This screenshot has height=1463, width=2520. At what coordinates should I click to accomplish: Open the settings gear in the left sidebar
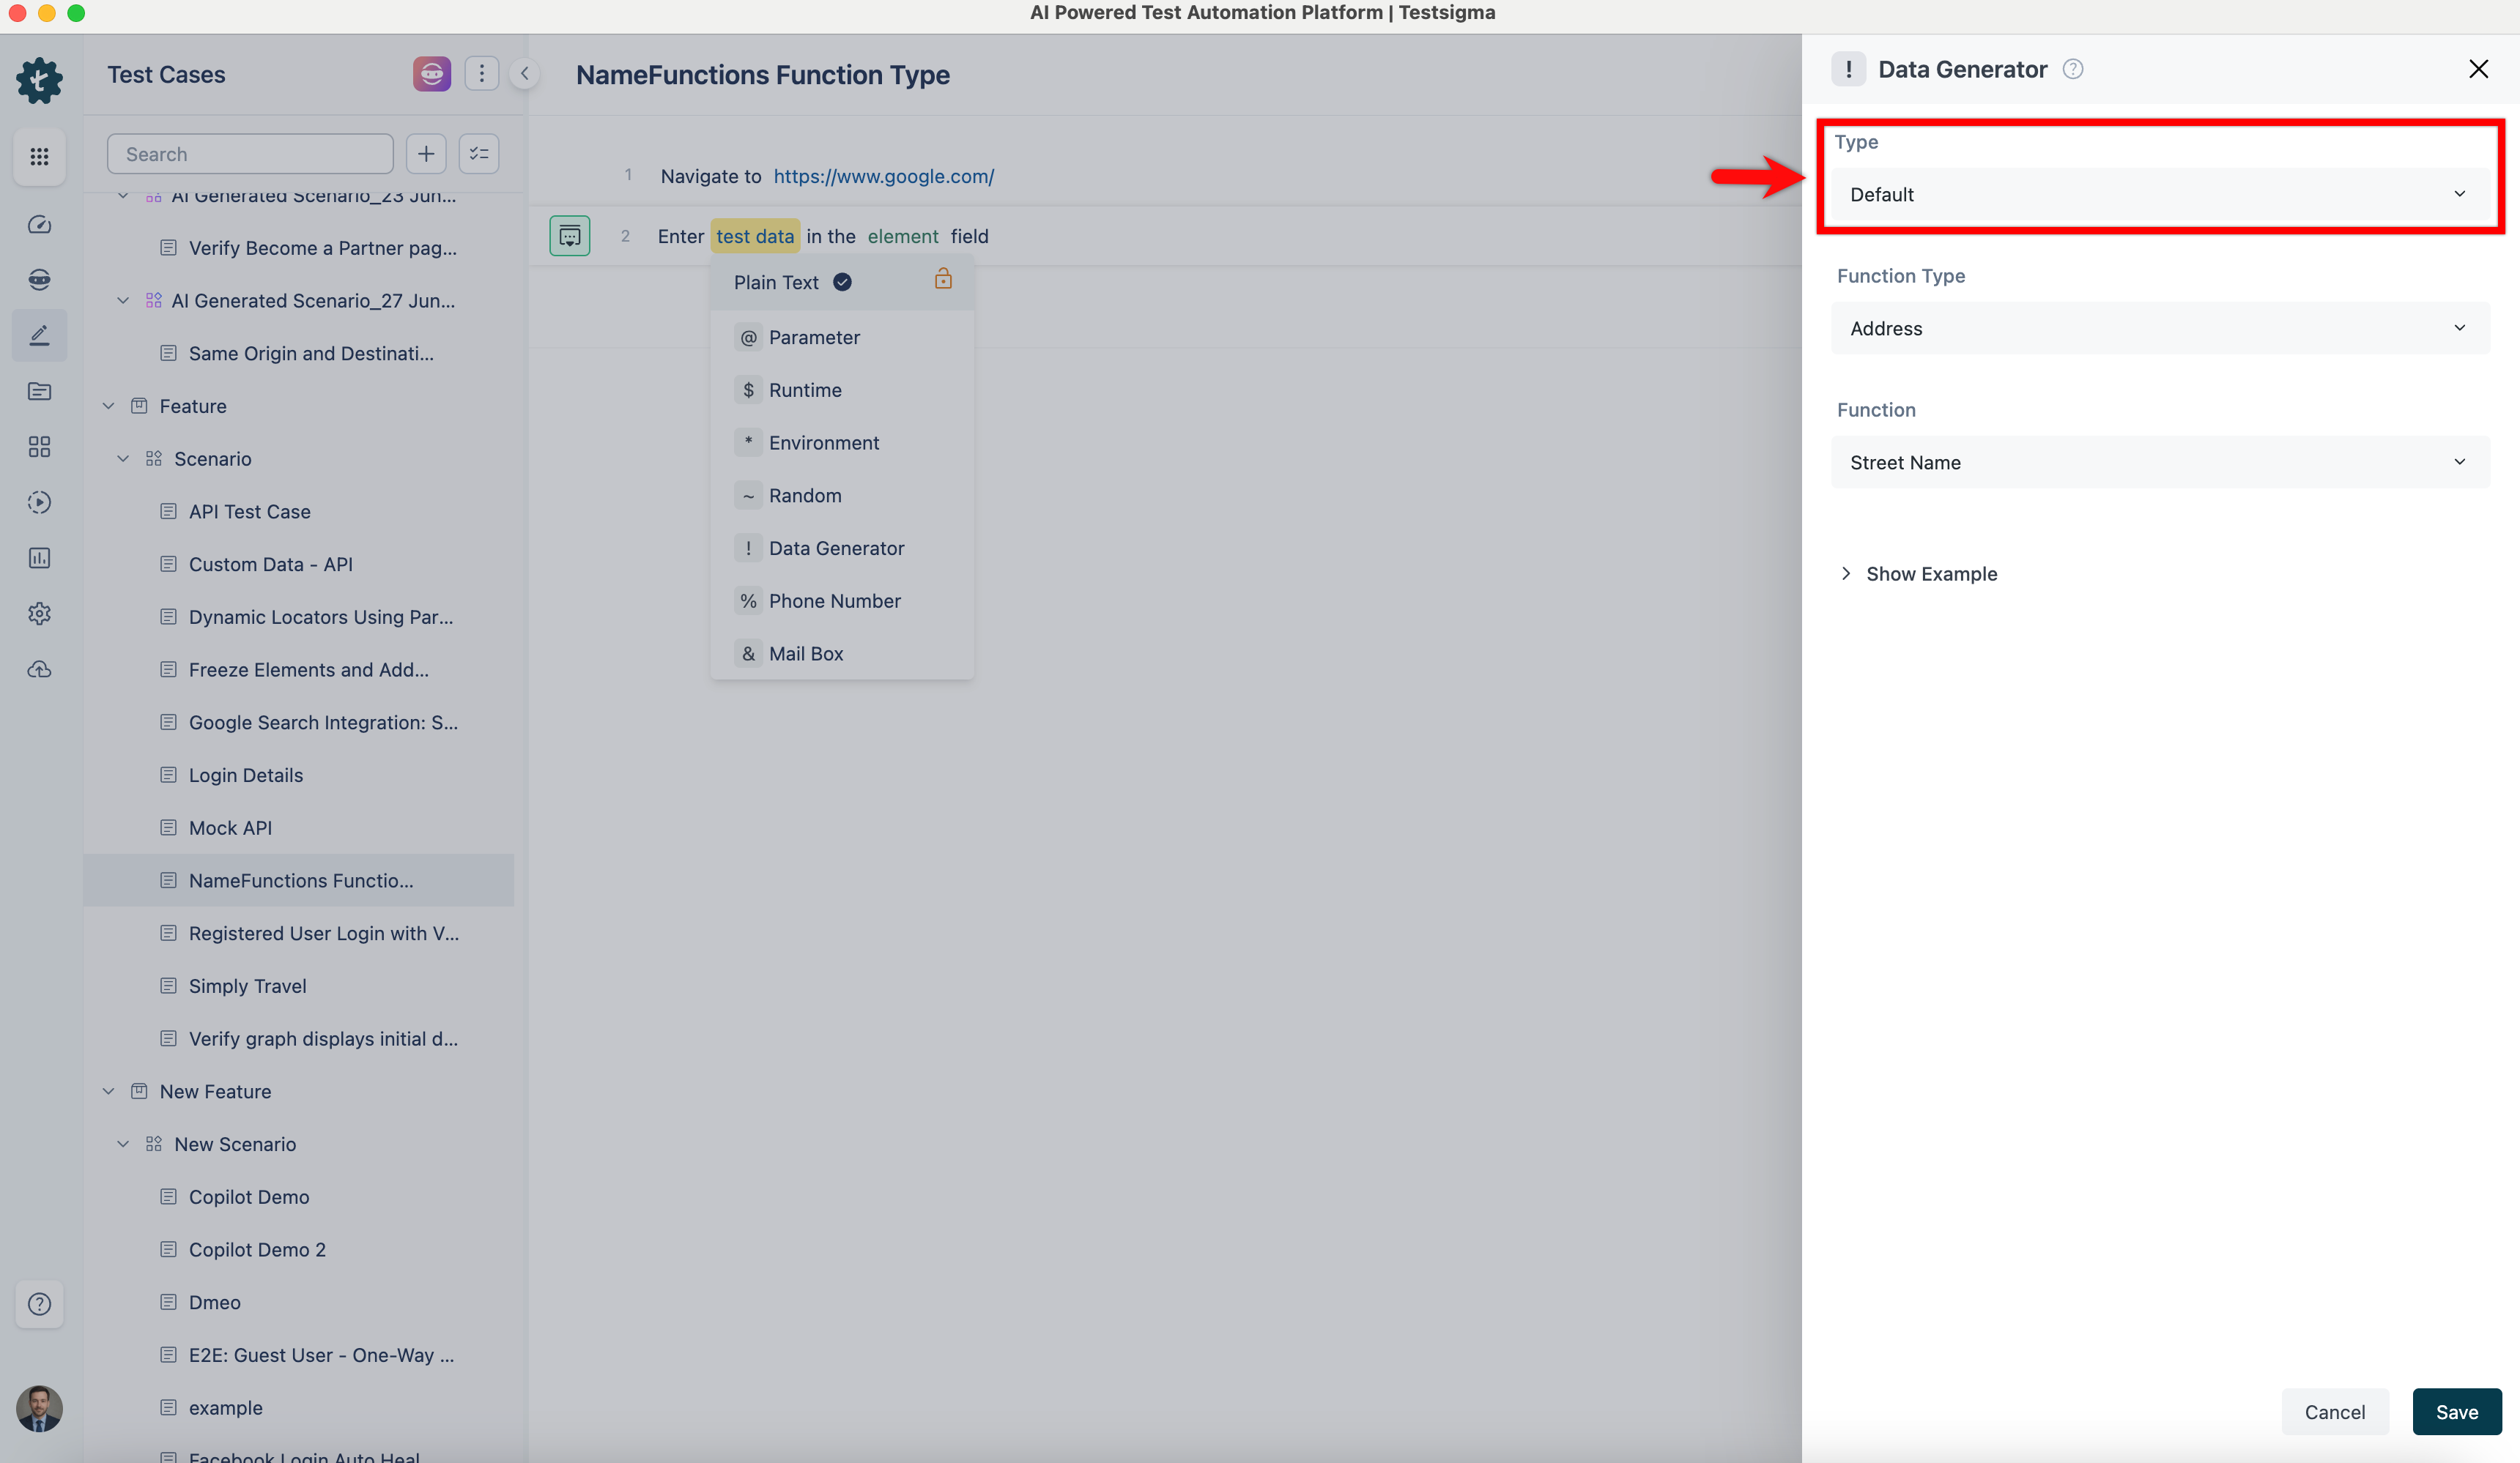coord(39,614)
